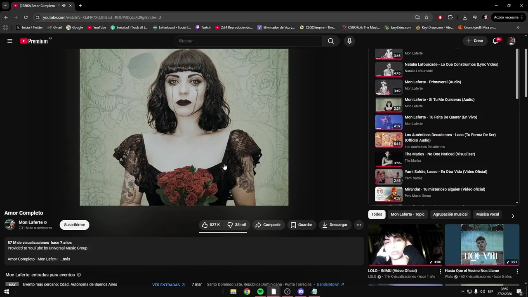
Task: Dislike the video with thumbs down
Action: [x=236, y=225]
